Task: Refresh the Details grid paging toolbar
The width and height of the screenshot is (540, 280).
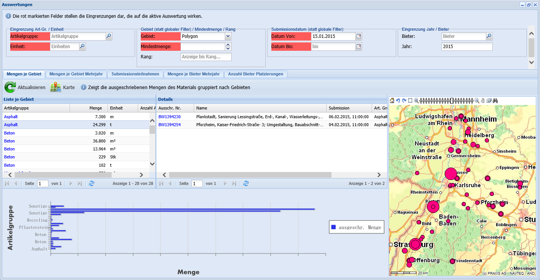Action: (x=246, y=183)
